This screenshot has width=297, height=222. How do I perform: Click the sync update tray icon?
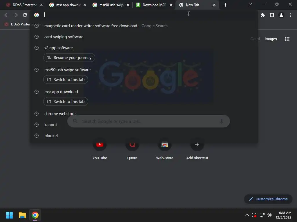(254, 215)
